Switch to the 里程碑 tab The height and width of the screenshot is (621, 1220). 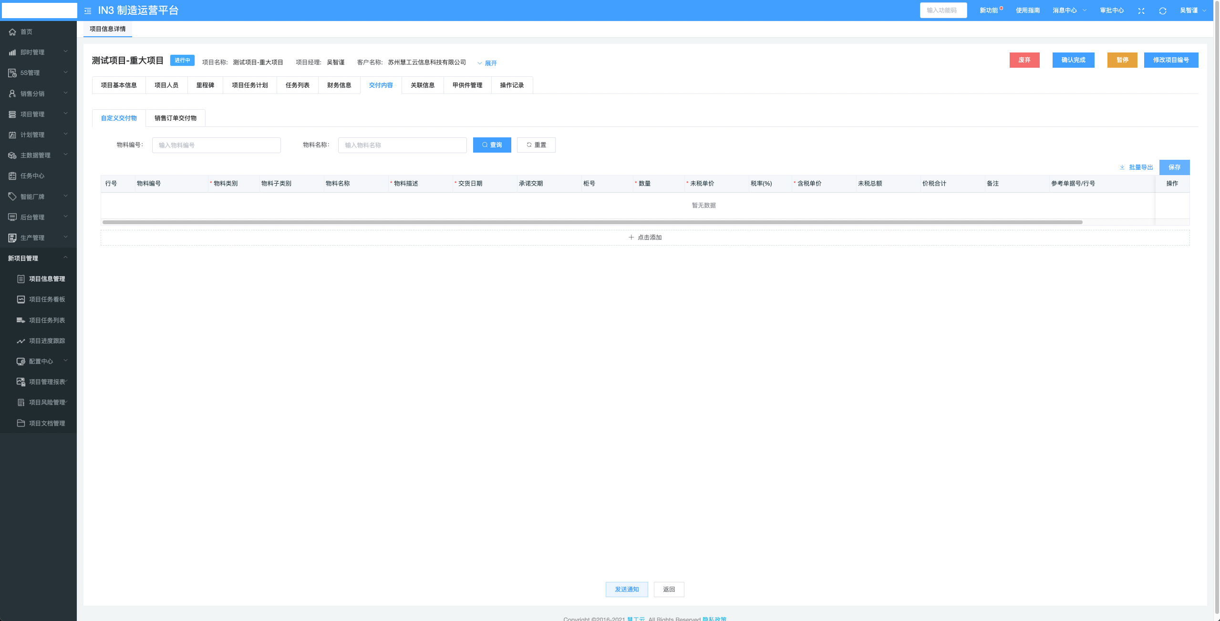point(205,85)
